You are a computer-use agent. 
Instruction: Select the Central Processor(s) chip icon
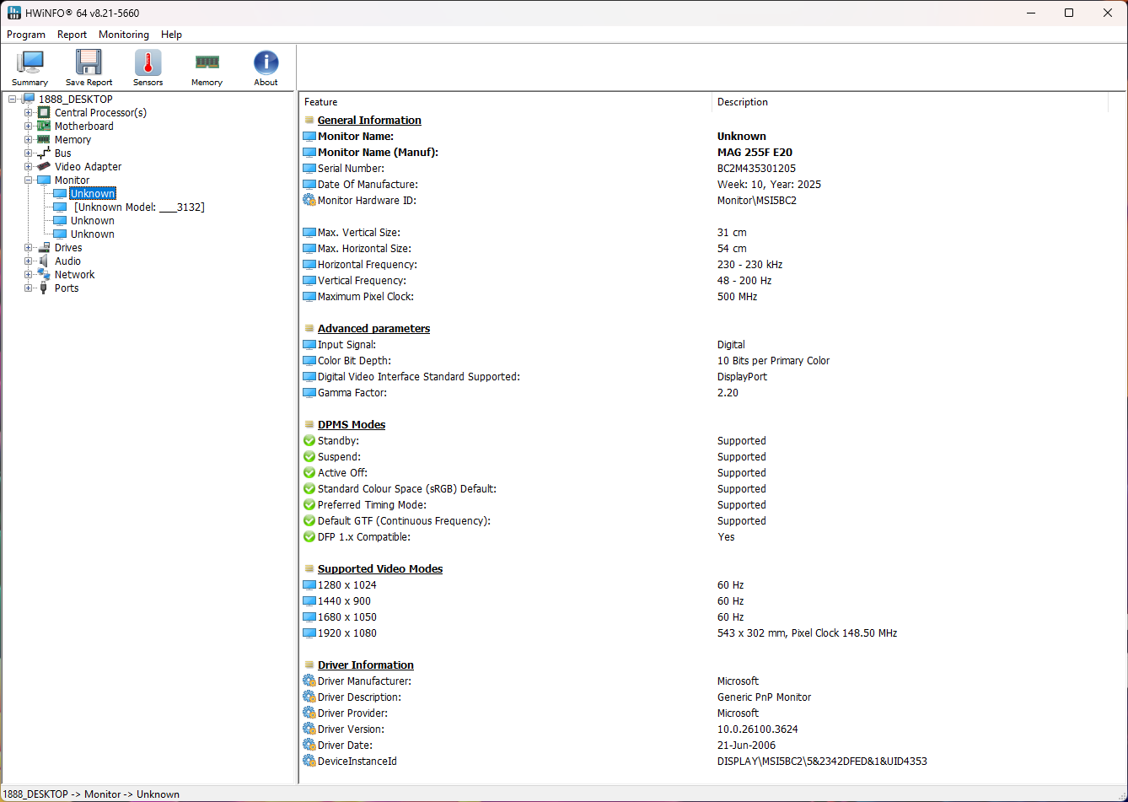44,113
